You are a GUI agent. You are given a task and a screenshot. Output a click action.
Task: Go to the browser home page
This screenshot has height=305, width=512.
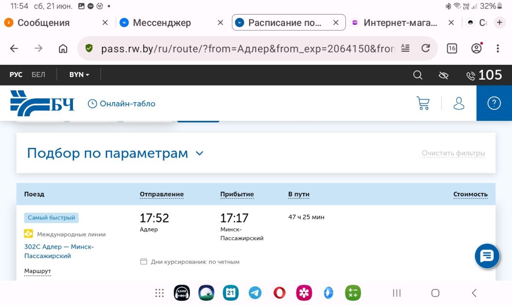[63, 49]
